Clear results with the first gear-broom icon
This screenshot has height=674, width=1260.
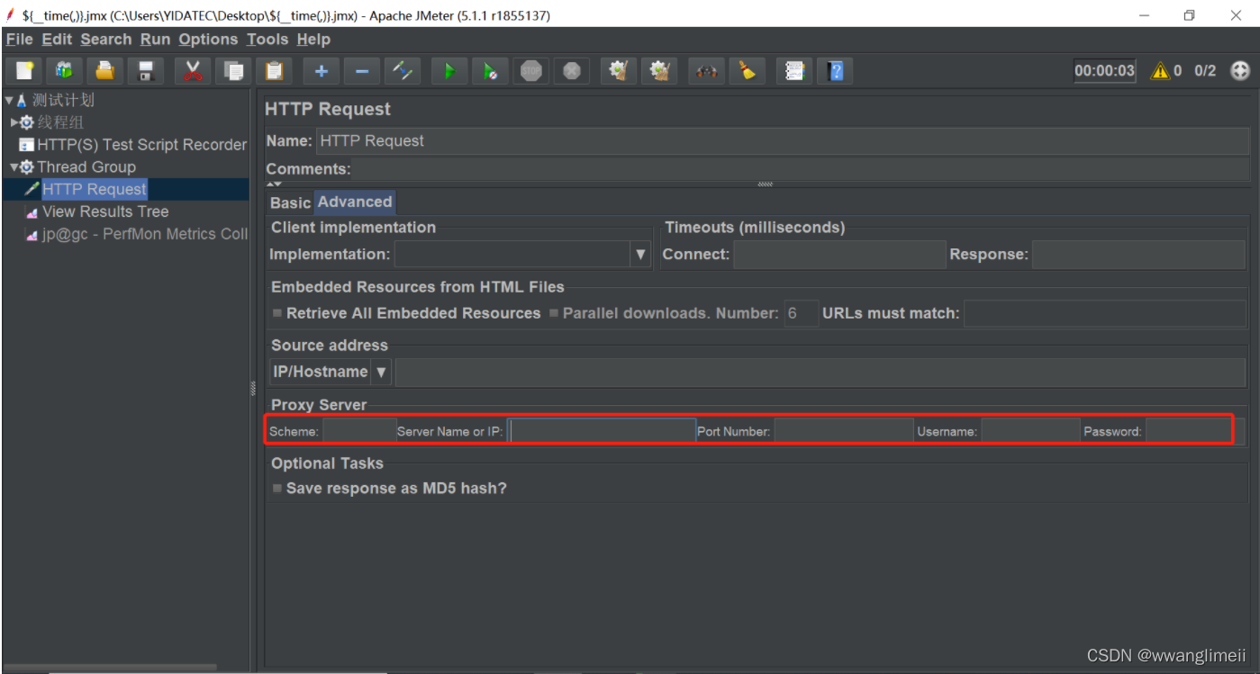click(619, 70)
